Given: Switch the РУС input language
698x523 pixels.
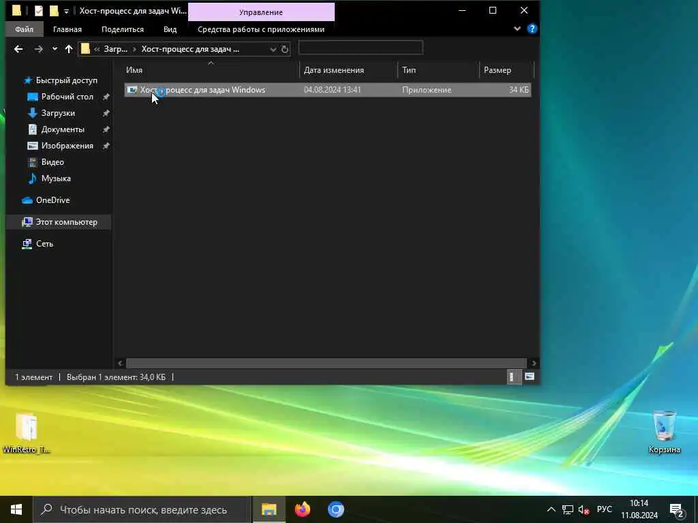Looking at the screenshot, I should pyautogui.click(x=604, y=509).
